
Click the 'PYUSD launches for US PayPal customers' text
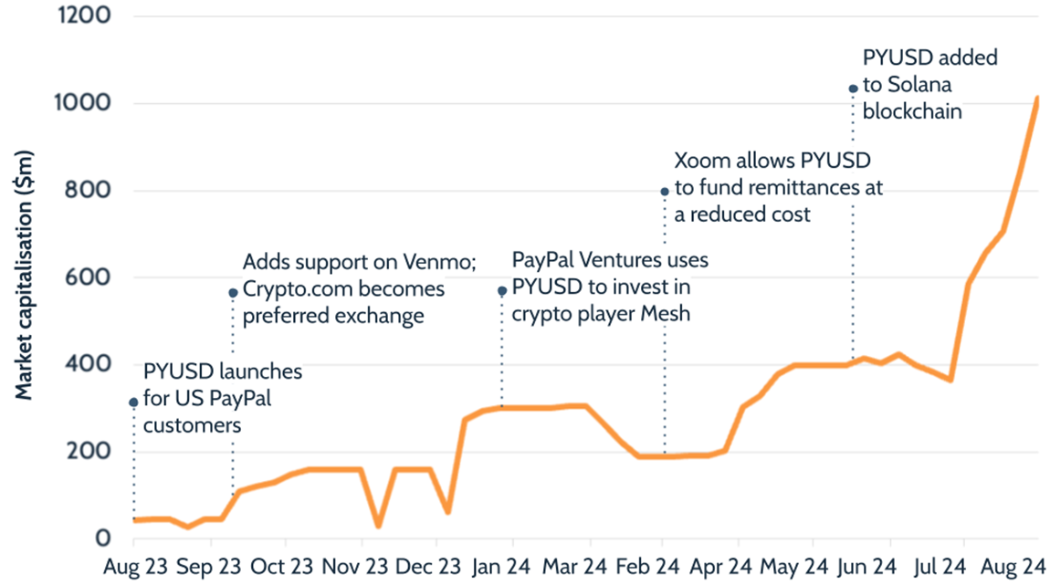click(x=222, y=399)
